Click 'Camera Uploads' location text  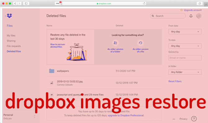[65, 85]
